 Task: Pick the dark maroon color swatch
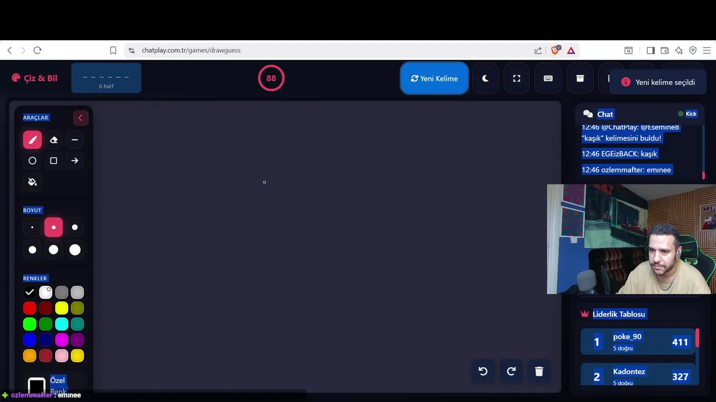(x=46, y=308)
